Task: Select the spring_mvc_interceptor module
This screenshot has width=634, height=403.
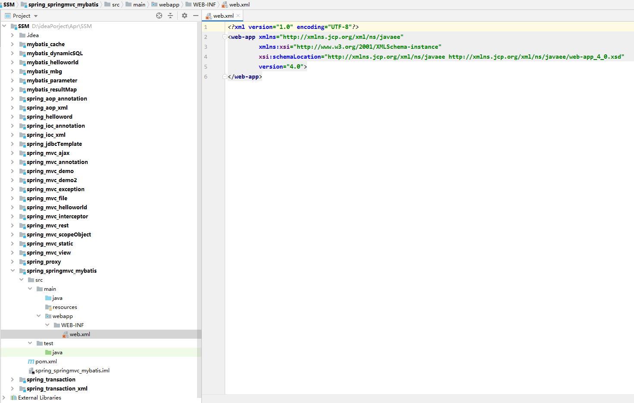Action: (x=57, y=216)
